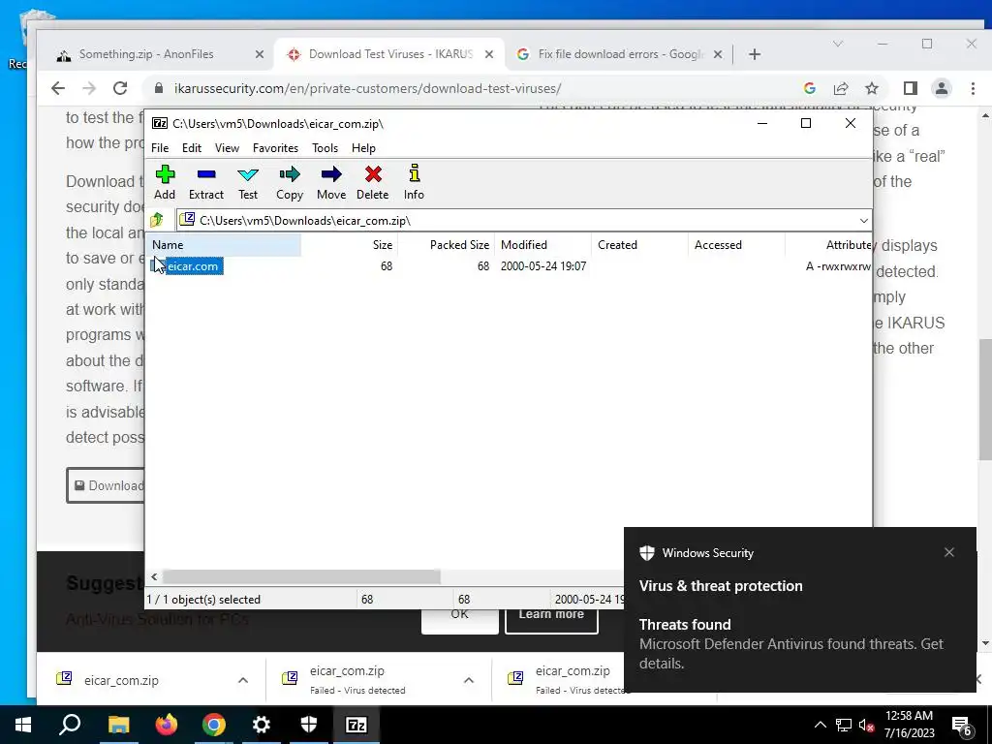Open the Chrome side panel icon

911,88
